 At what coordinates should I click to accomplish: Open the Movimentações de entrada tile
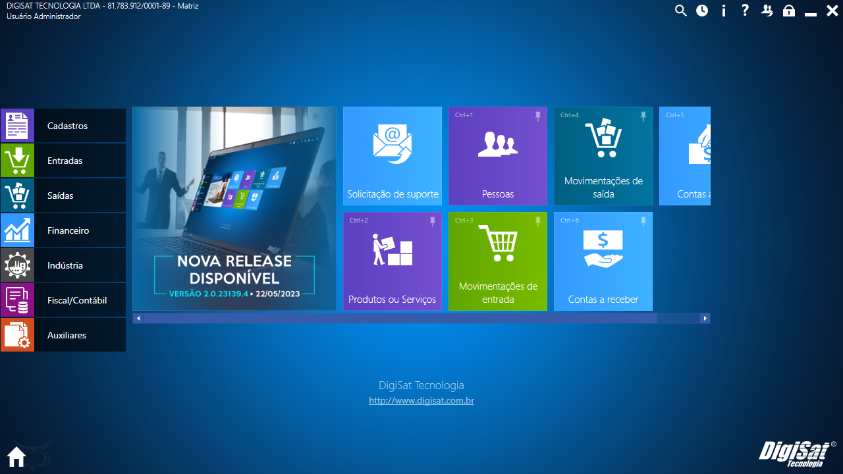[498, 261]
